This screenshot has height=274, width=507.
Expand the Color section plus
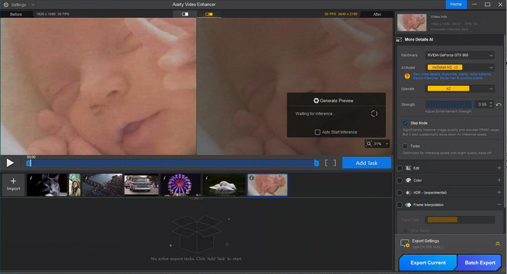click(x=499, y=180)
